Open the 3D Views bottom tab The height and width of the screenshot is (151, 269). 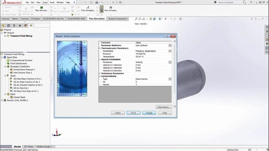(29, 146)
